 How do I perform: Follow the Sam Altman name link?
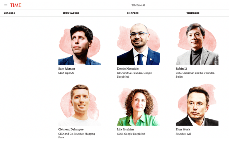coord(67,69)
